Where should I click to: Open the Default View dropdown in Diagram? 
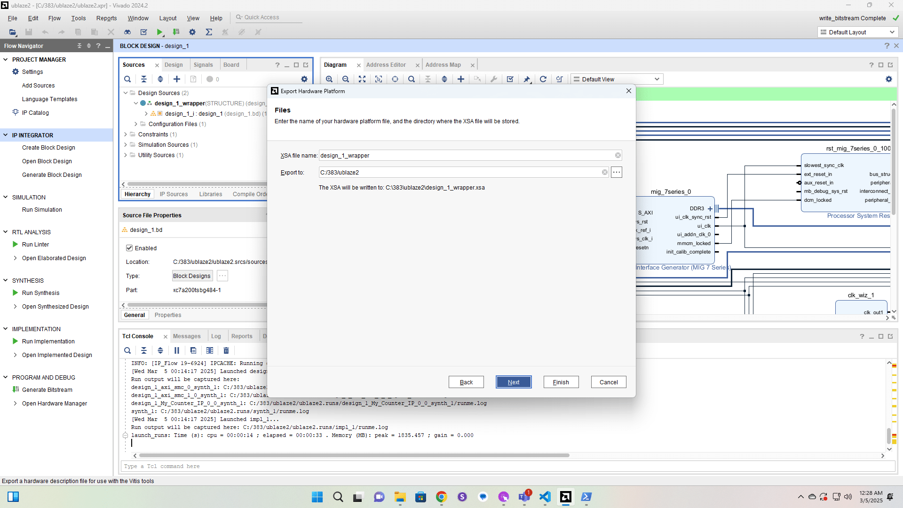click(617, 79)
